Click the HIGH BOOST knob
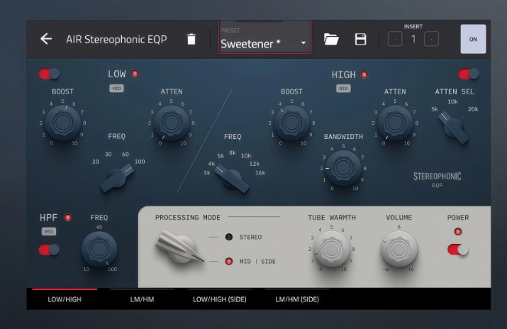This screenshot has width=507, height=329. pos(291,123)
